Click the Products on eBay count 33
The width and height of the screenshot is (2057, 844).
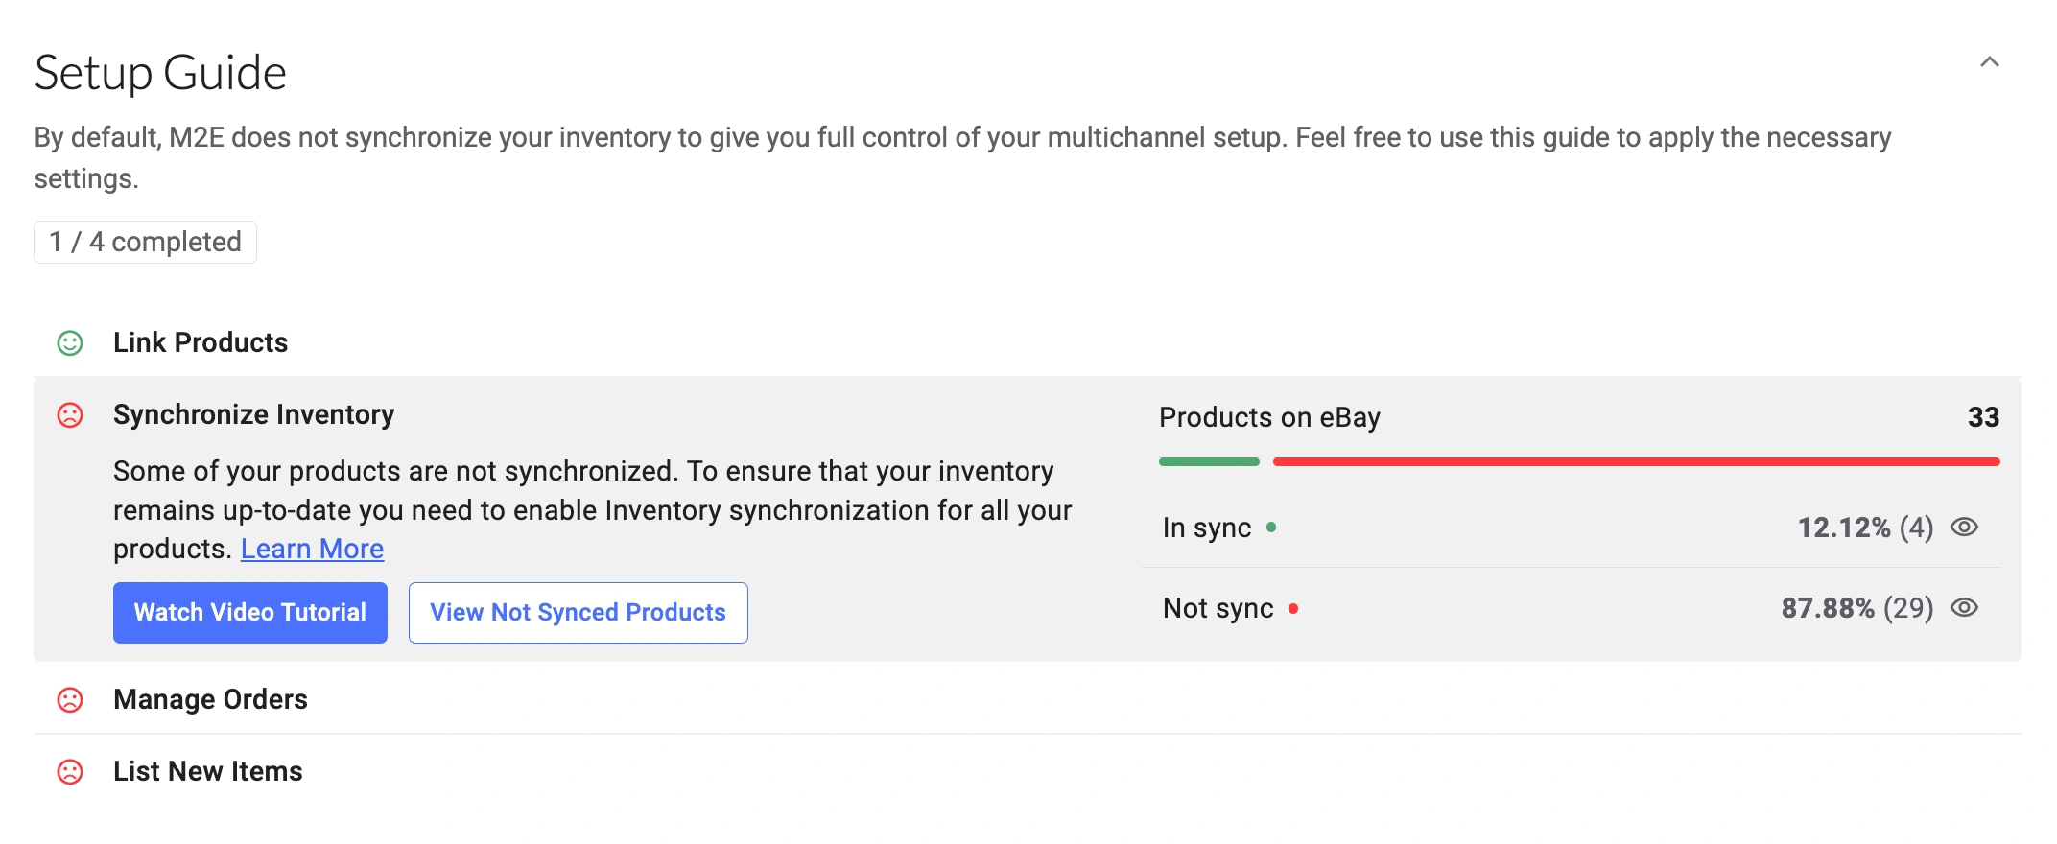click(1983, 417)
